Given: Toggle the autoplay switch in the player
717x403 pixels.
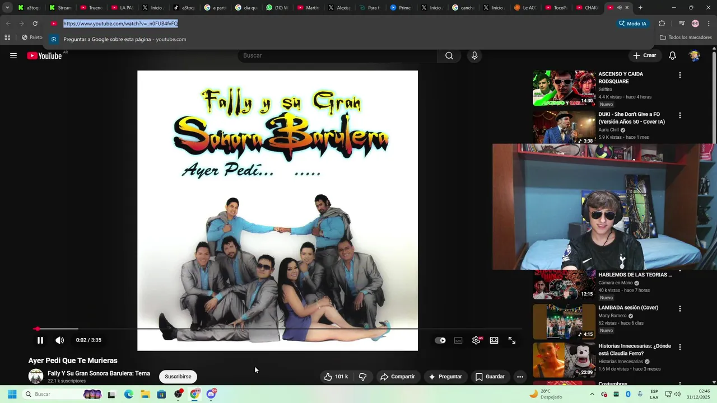Looking at the screenshot, I should (440, 340).
